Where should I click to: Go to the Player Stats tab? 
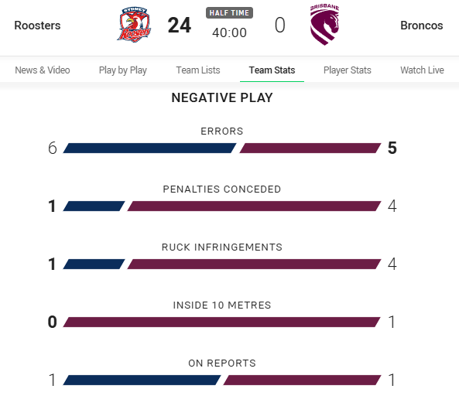348,70
